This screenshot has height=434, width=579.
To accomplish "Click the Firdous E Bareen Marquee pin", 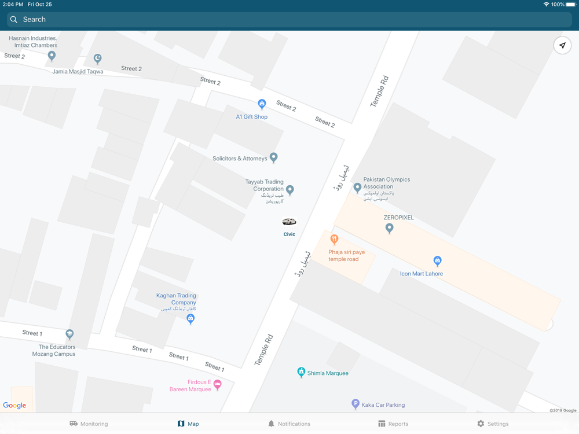I will tap(218, 385).
